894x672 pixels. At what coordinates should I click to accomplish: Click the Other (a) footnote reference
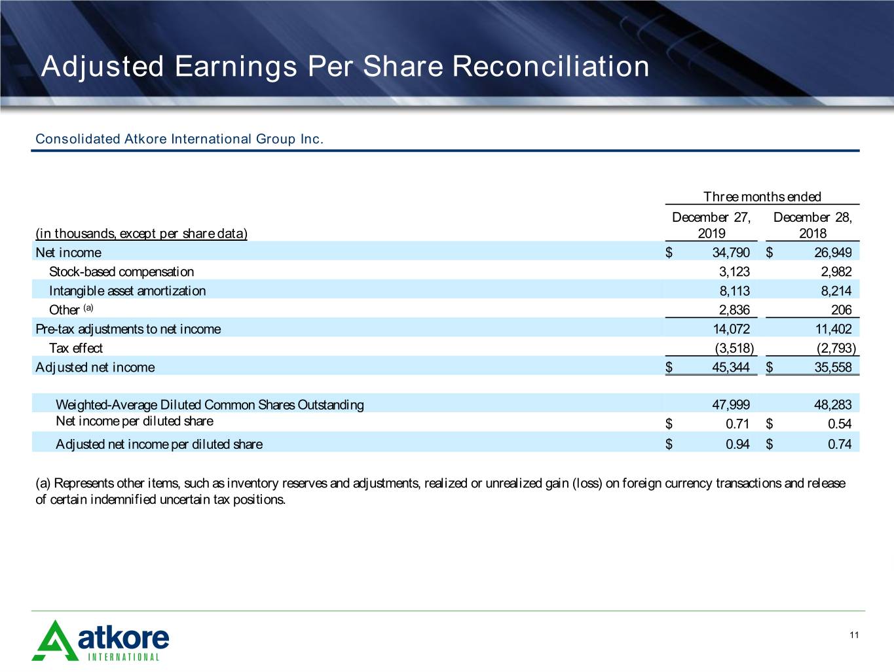88,308
